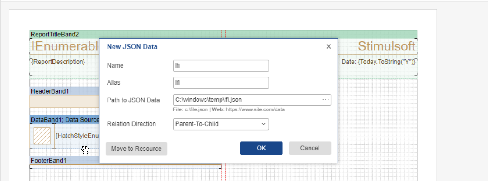Select the Date Today.ToString text component
Image resolution: width=488 pixels, height=181 pixels.
point(378,62)
